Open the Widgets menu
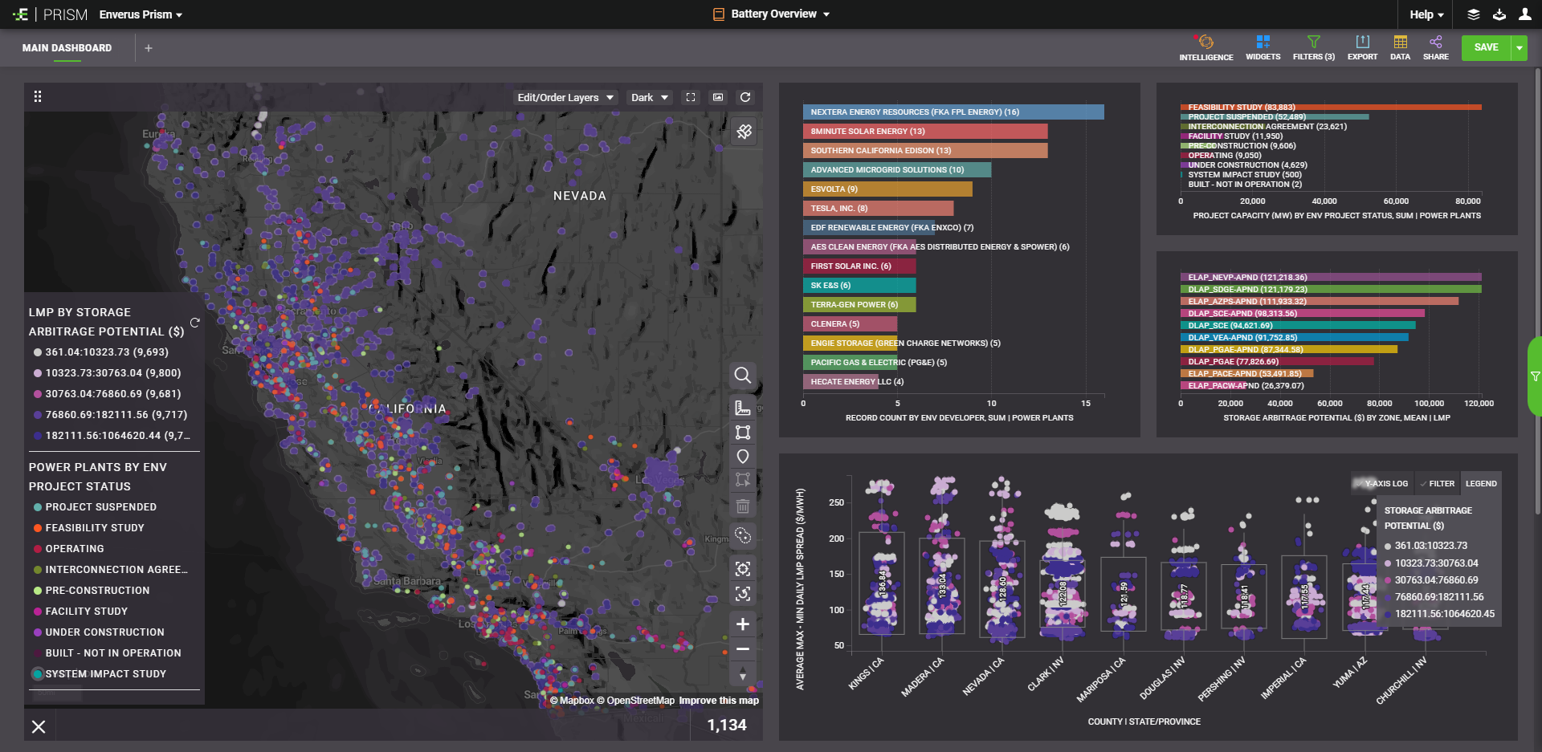Image resolution: width=1542 pixels, height=752 pixels. click(x=1263, y=47)
